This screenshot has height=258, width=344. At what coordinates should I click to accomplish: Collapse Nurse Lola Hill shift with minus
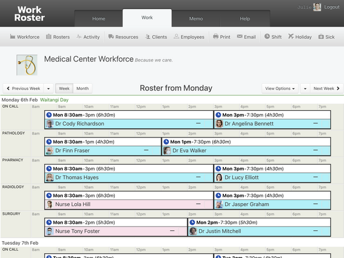click(199, 204)
